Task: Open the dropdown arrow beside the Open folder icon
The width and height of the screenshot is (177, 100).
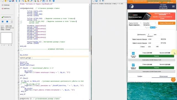Action: pyautogui.click(x=8, y=1)
